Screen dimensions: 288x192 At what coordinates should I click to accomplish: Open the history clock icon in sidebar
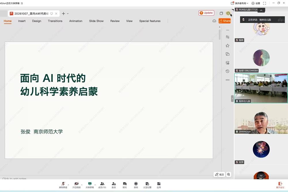(x=228, y=71)
